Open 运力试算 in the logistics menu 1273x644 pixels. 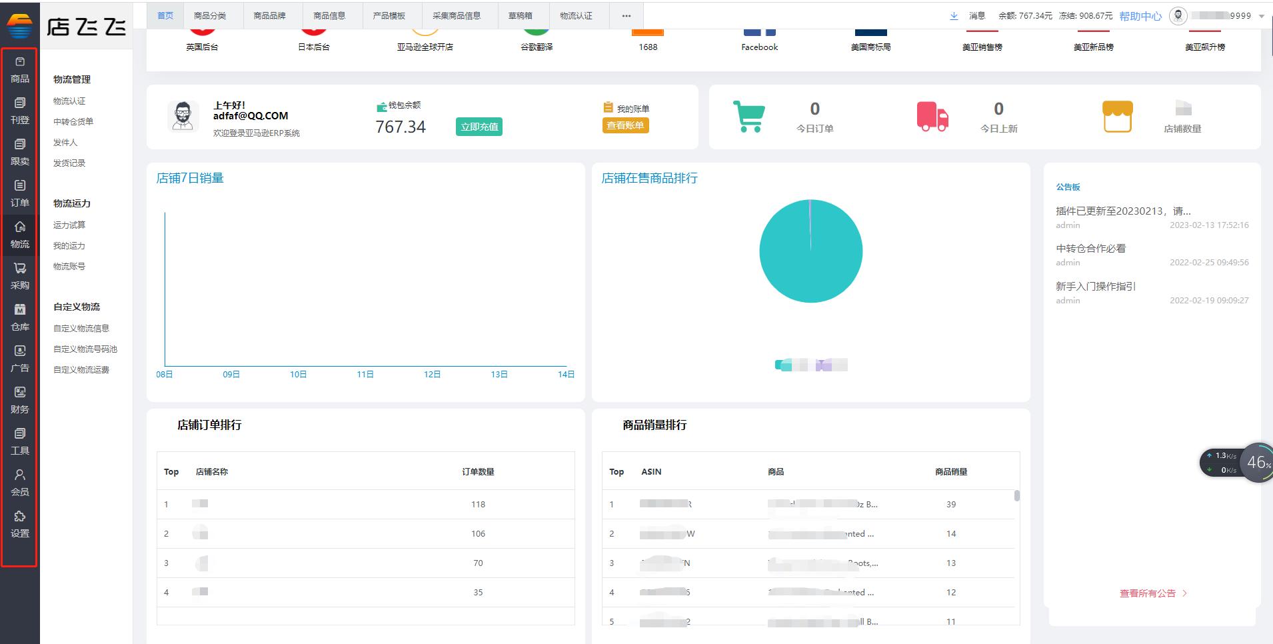click(x=69, y=225)
